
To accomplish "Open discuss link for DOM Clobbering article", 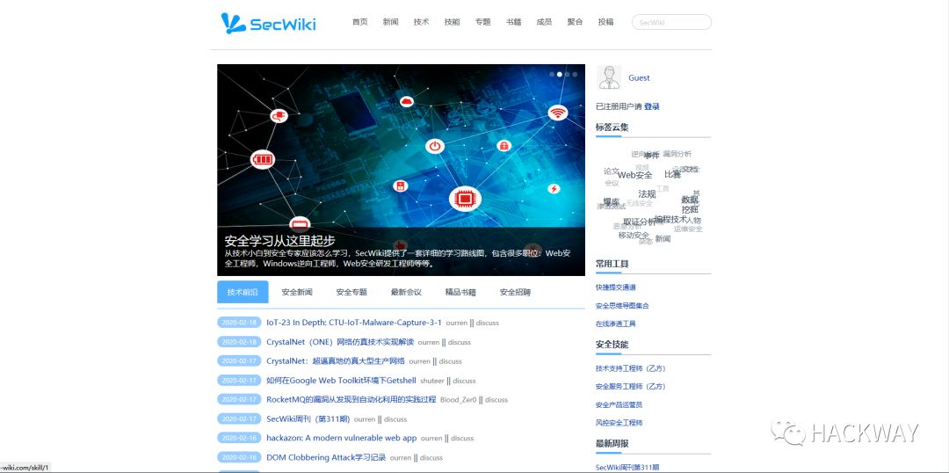I will click(431, 458).
